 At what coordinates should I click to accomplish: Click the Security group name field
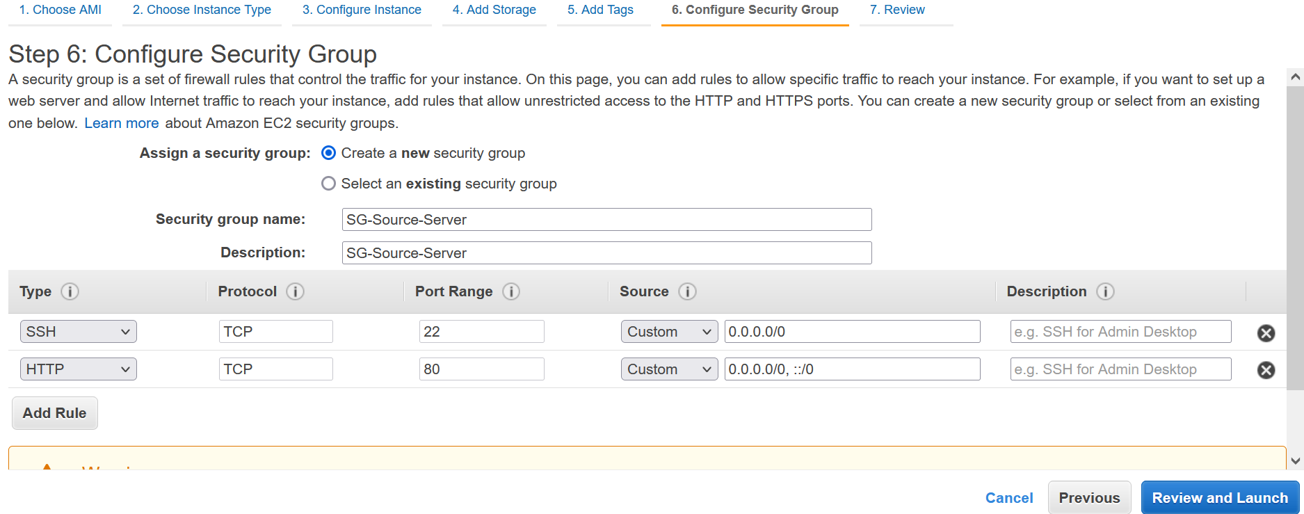(606, 220)
